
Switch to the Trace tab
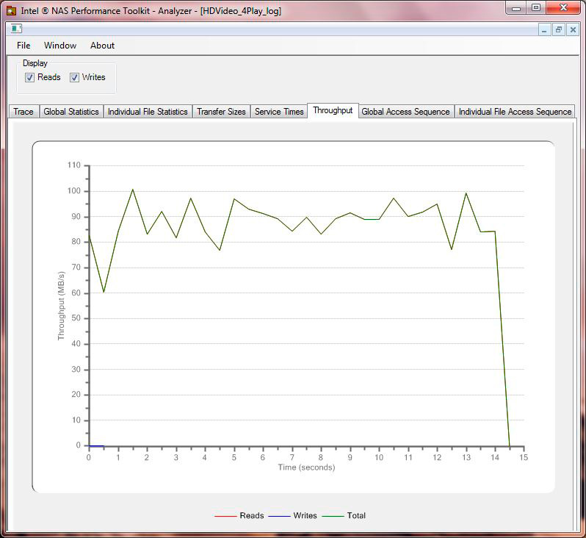[23, 112]
